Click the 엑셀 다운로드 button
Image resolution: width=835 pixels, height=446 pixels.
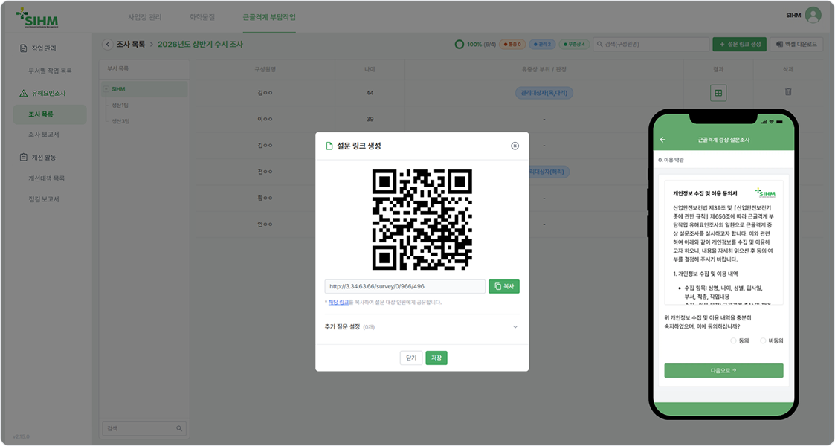[x=796, y=45]
